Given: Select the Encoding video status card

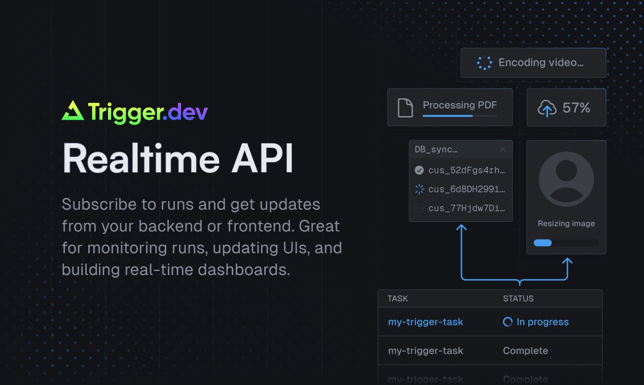Looking at the screenshot, I should 533,63.
